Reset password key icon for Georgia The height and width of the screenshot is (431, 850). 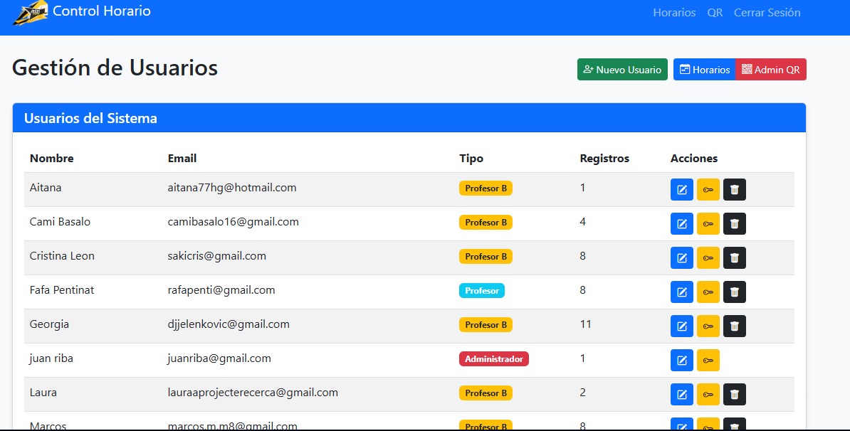pos(708,326)
